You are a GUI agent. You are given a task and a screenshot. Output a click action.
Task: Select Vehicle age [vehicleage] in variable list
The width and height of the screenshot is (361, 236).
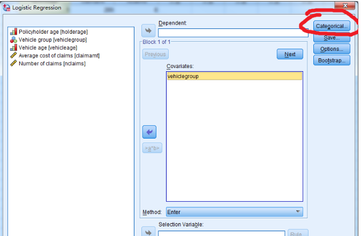[x=48, y=48]
